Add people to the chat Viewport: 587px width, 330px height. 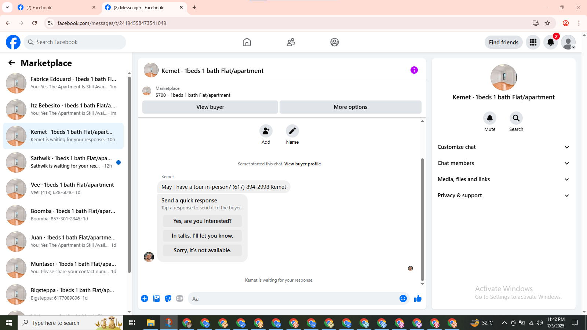pyautogui.click(x=266, y=131)
